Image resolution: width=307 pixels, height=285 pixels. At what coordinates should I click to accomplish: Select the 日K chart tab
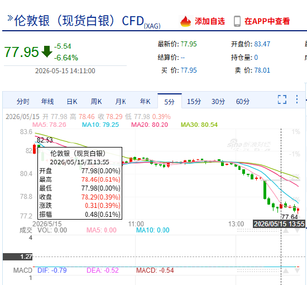click(72, 102)
